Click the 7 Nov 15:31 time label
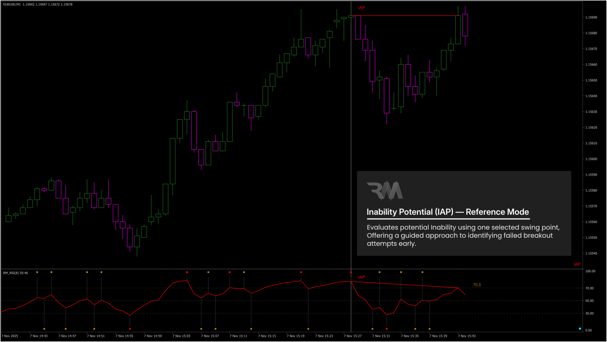The width and height of the screenshot is (607, 342). pyautogui.click(x=381, y=336)
